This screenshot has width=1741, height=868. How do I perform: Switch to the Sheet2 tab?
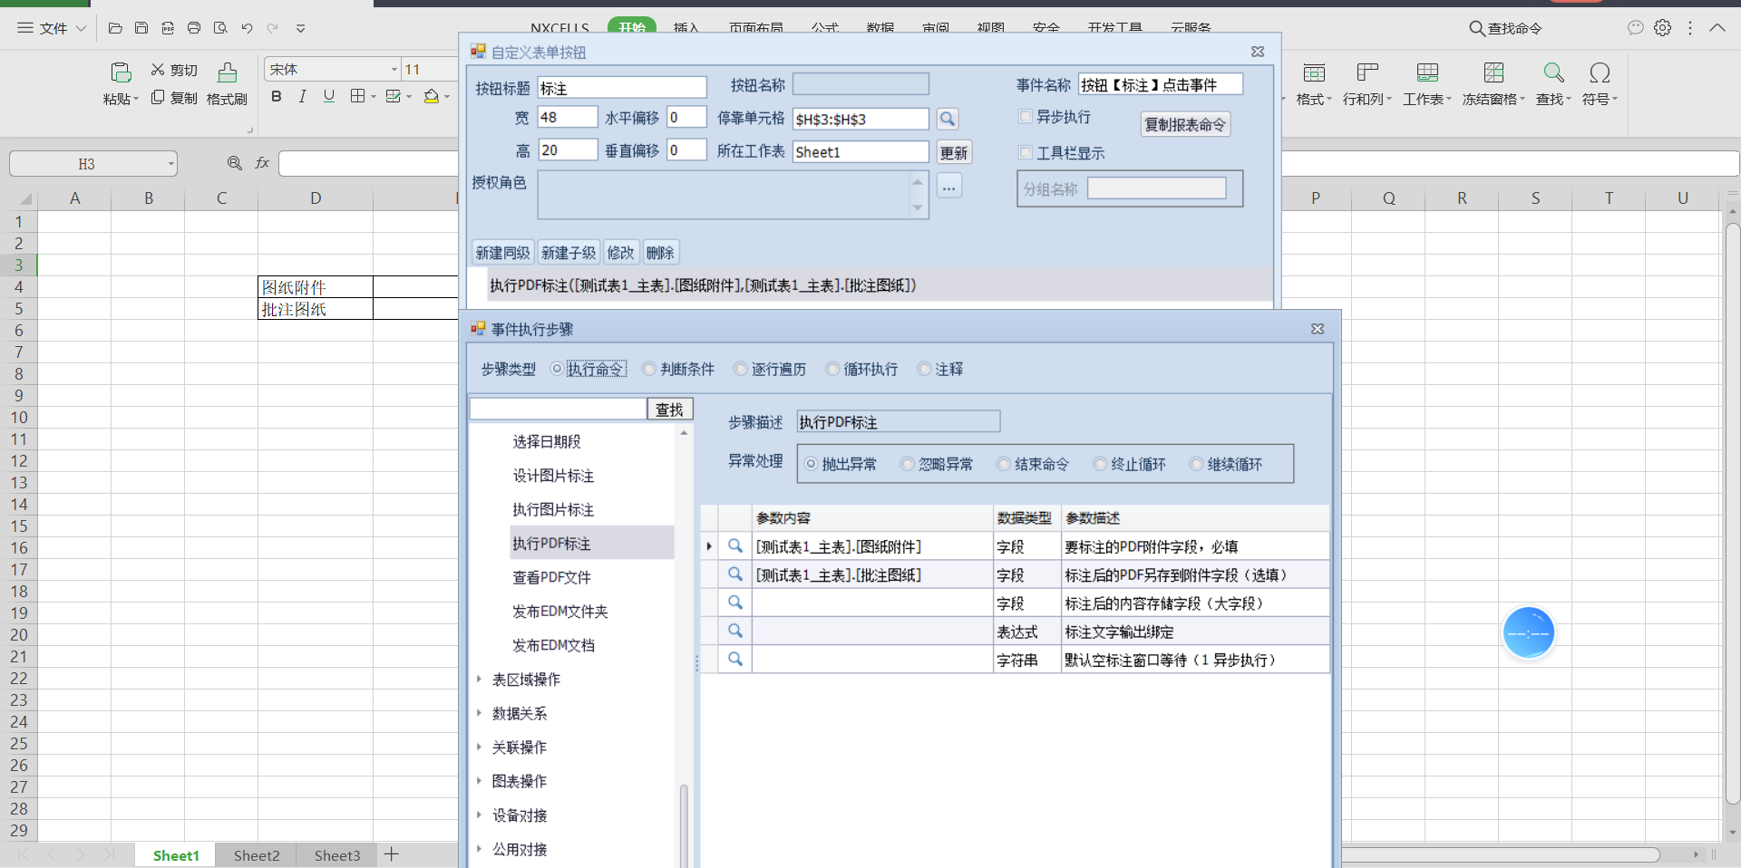[257, 855]
